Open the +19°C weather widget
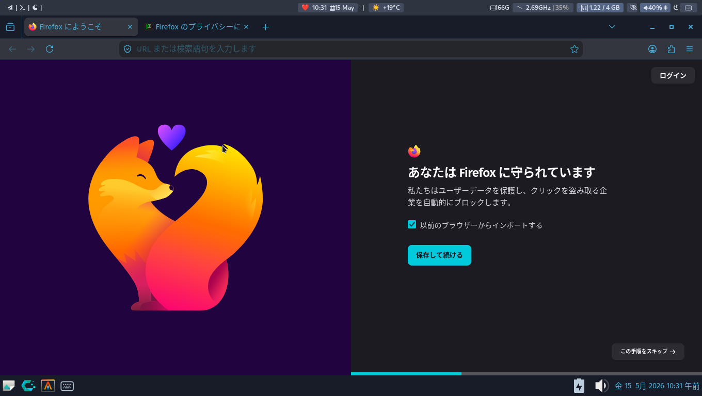The height and width of the screenshot is (396, 702). coord(386,8)
